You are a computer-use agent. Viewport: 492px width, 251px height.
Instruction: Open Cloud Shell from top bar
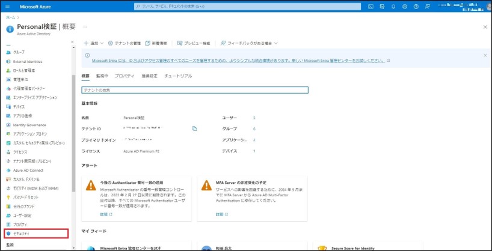point(371,7)
